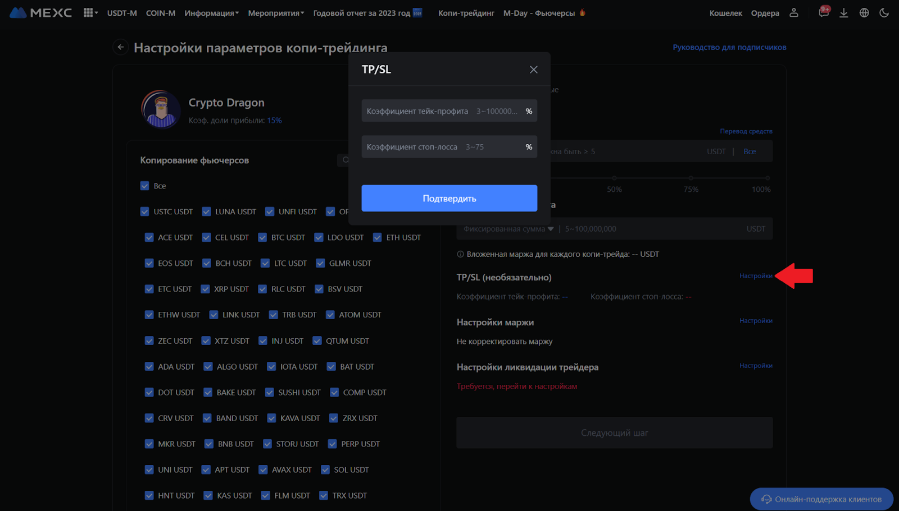Viewport: 899px width, 511px height.
Task: Open the apps grid menu icon
Action: (89, 12)
